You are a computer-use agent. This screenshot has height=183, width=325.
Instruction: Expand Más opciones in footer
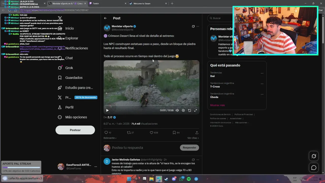242,123
